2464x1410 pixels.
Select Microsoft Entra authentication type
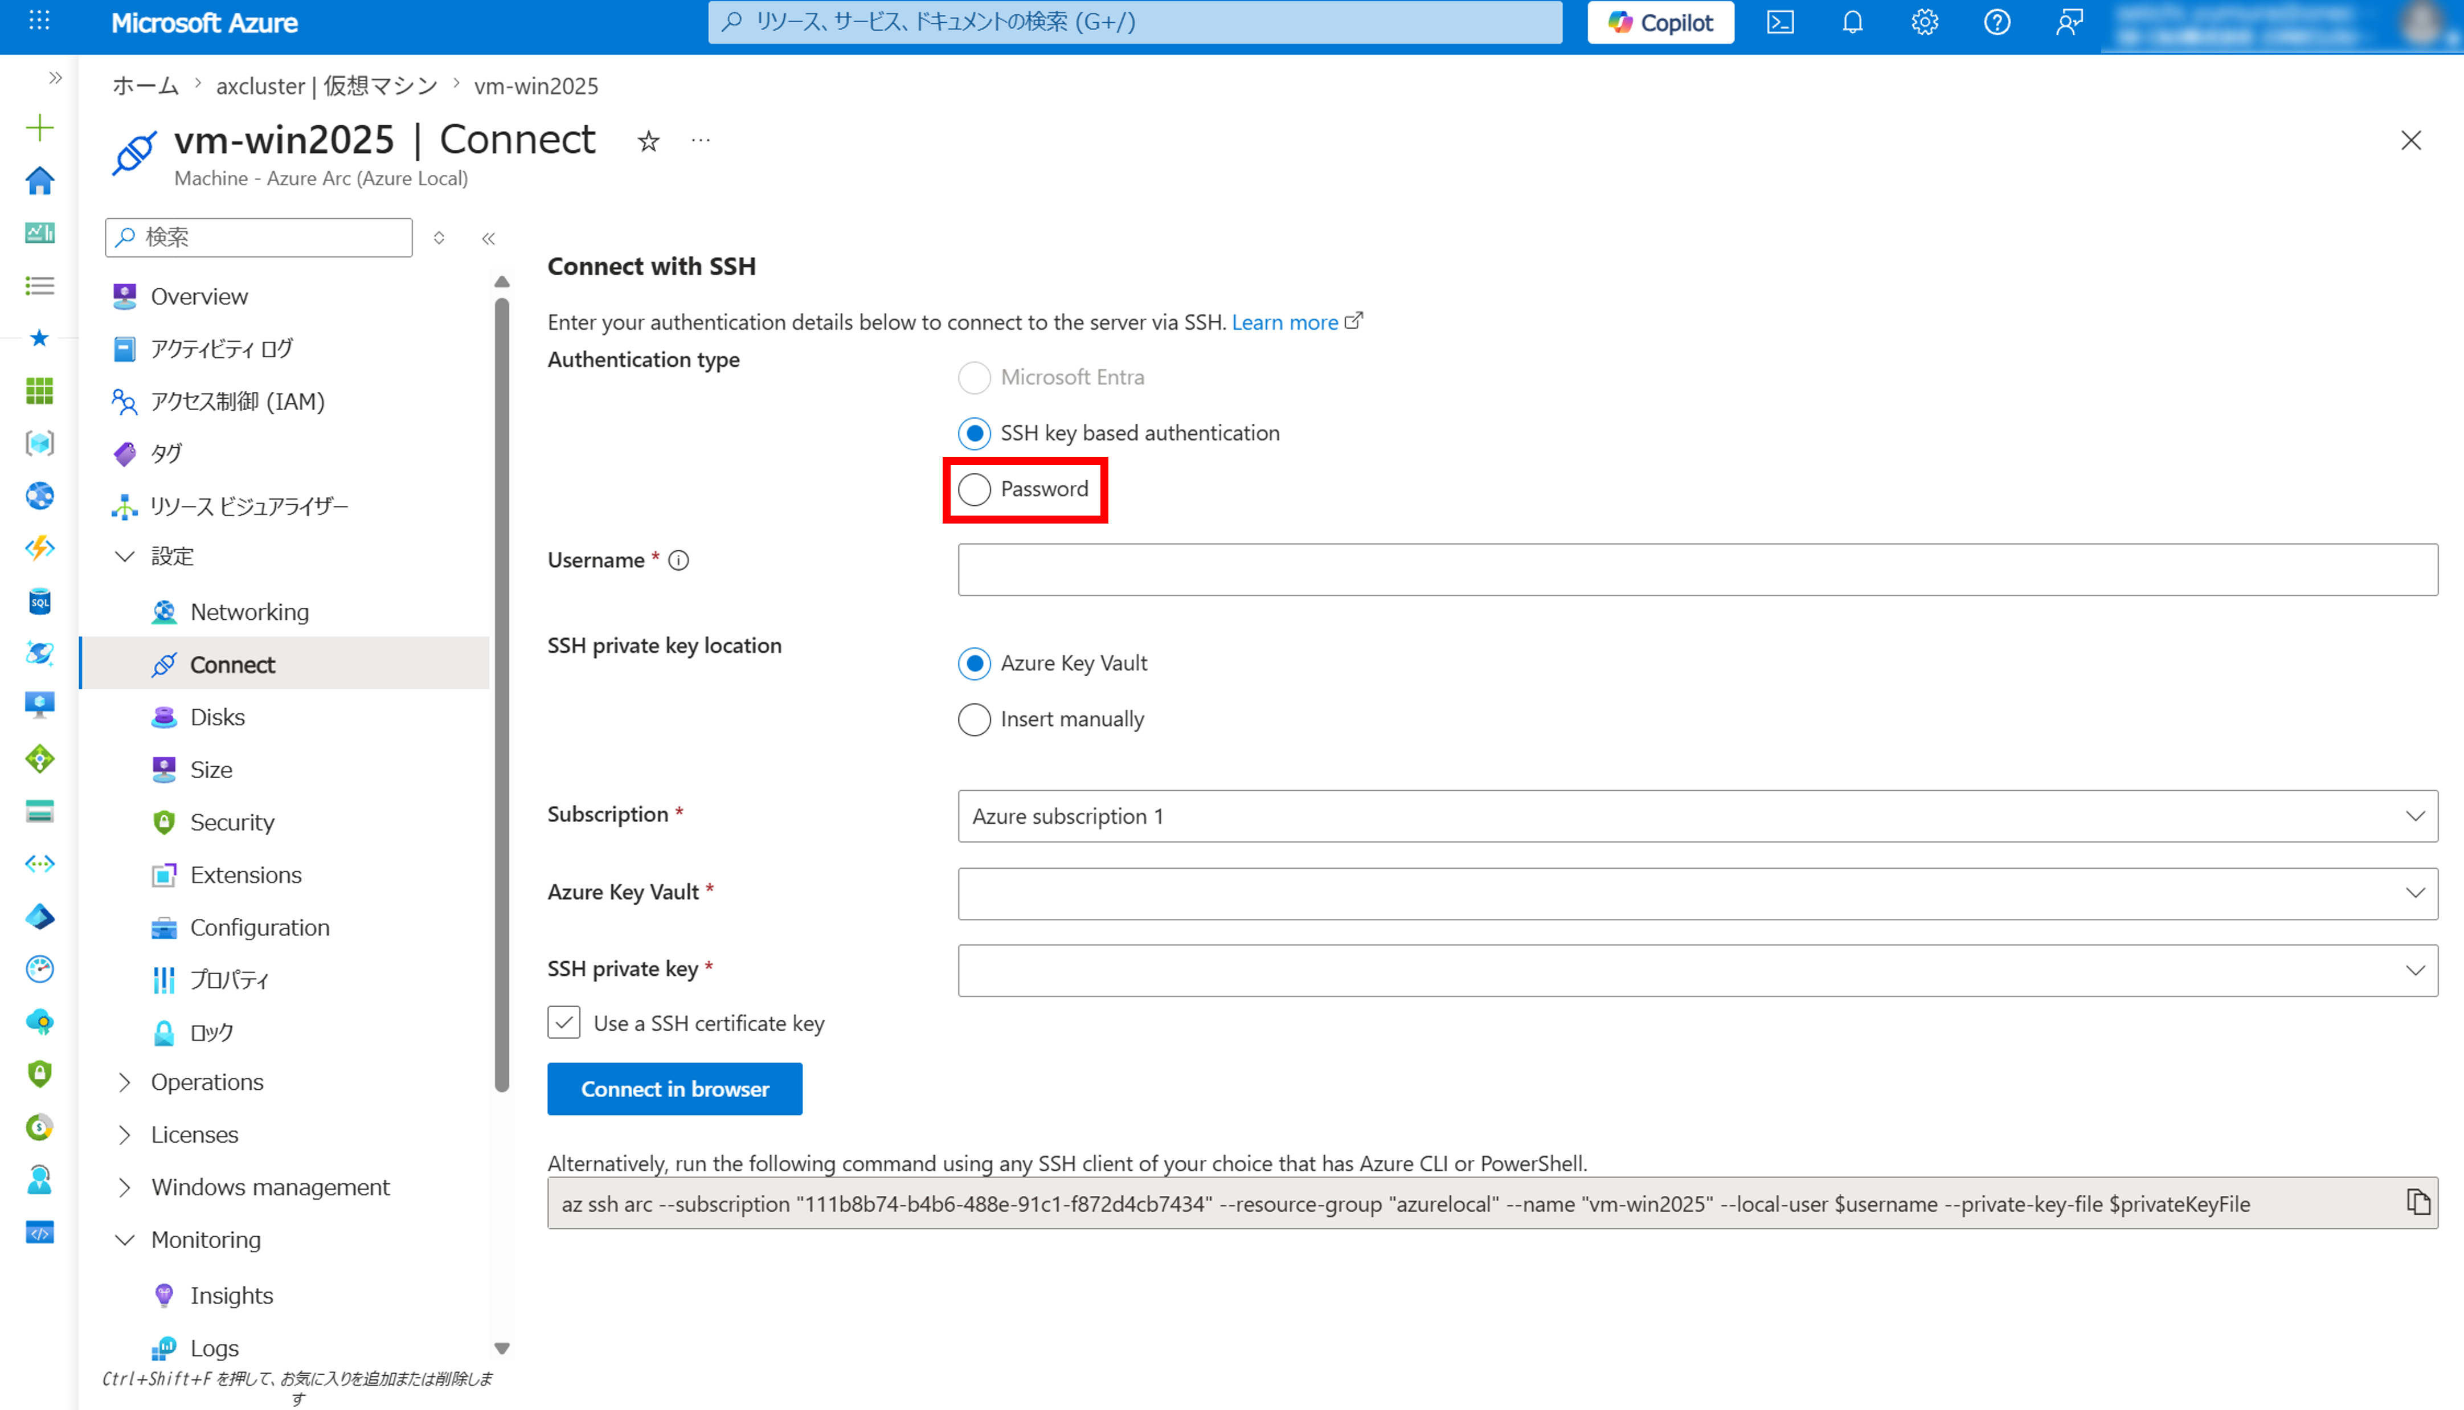pos(975,377)
